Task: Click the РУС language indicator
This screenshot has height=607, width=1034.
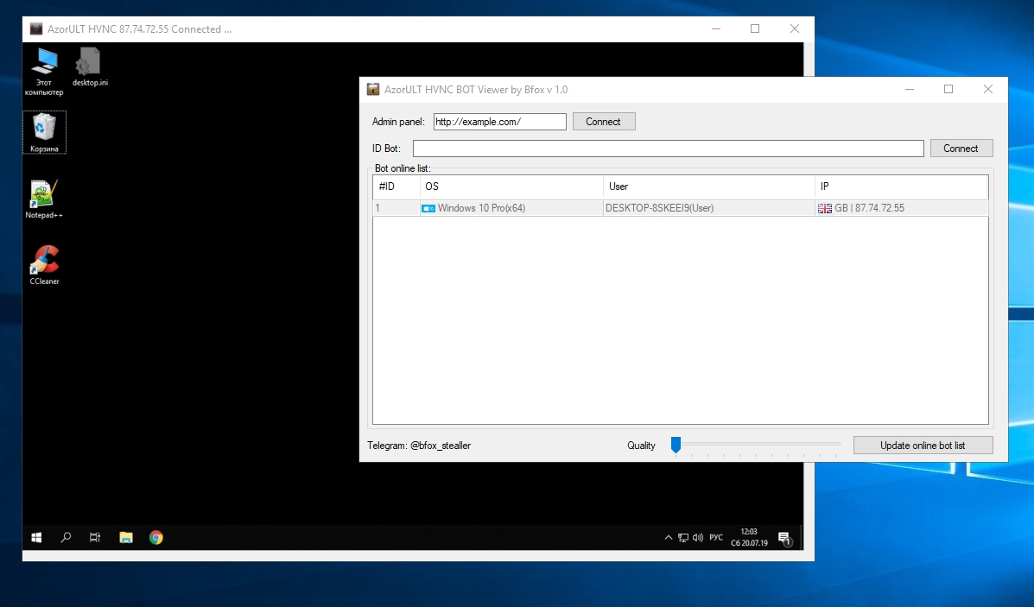Action: click(716, 537)
